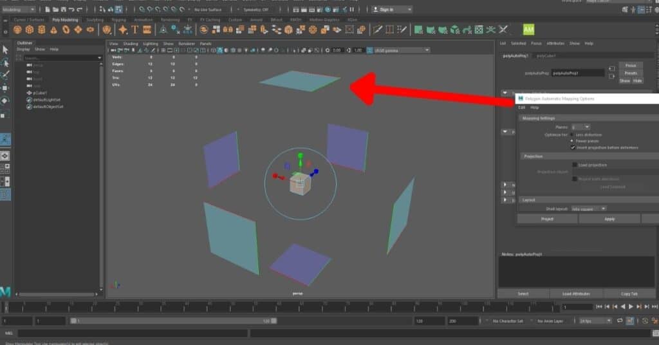Click the Redo arrow icon
The height and width of the screenshot is (345, 659).
coord(79,9)
